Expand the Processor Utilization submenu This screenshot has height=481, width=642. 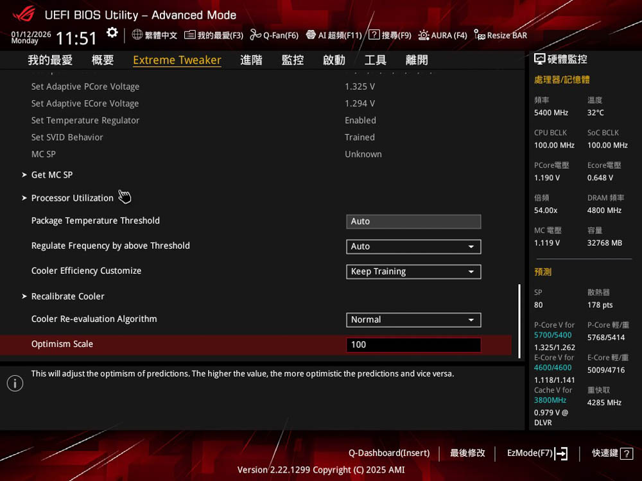[72, 198]
